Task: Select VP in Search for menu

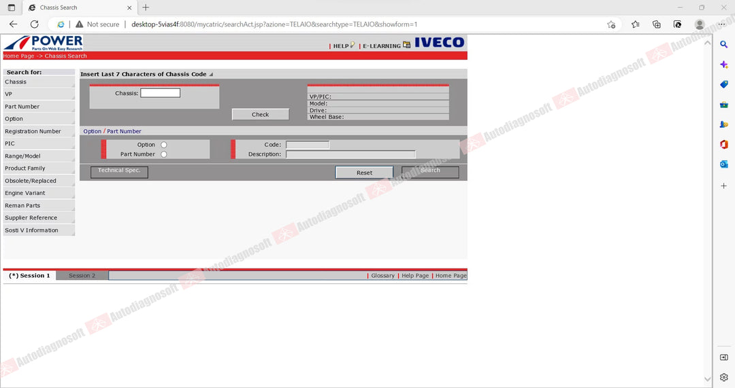Action: click(39, 94)
